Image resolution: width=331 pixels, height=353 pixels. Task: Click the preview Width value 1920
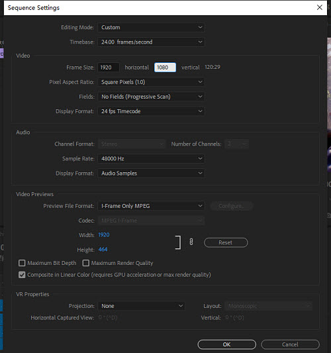(x=104, y=235)
